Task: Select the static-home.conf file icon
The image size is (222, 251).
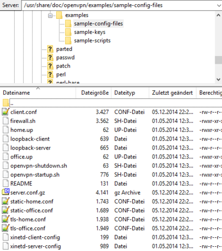Action: (6, 201)
